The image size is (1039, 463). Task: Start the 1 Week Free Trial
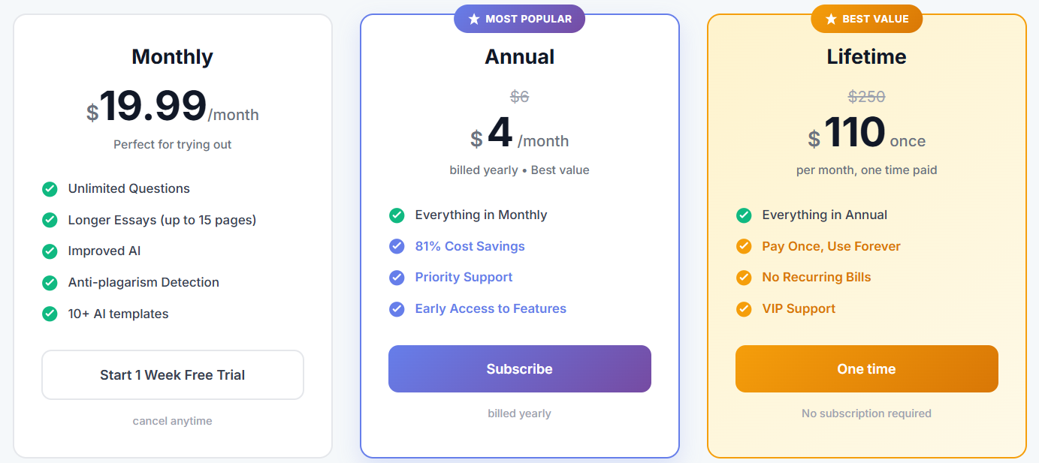173,375
